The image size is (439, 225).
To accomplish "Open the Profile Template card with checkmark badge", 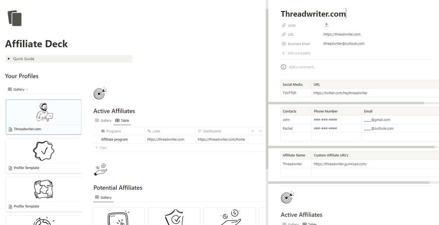I will [x=44, y=156].
